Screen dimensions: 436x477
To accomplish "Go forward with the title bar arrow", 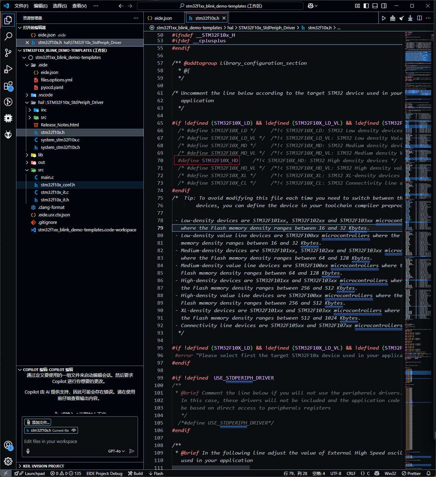I will pos(130,6).
